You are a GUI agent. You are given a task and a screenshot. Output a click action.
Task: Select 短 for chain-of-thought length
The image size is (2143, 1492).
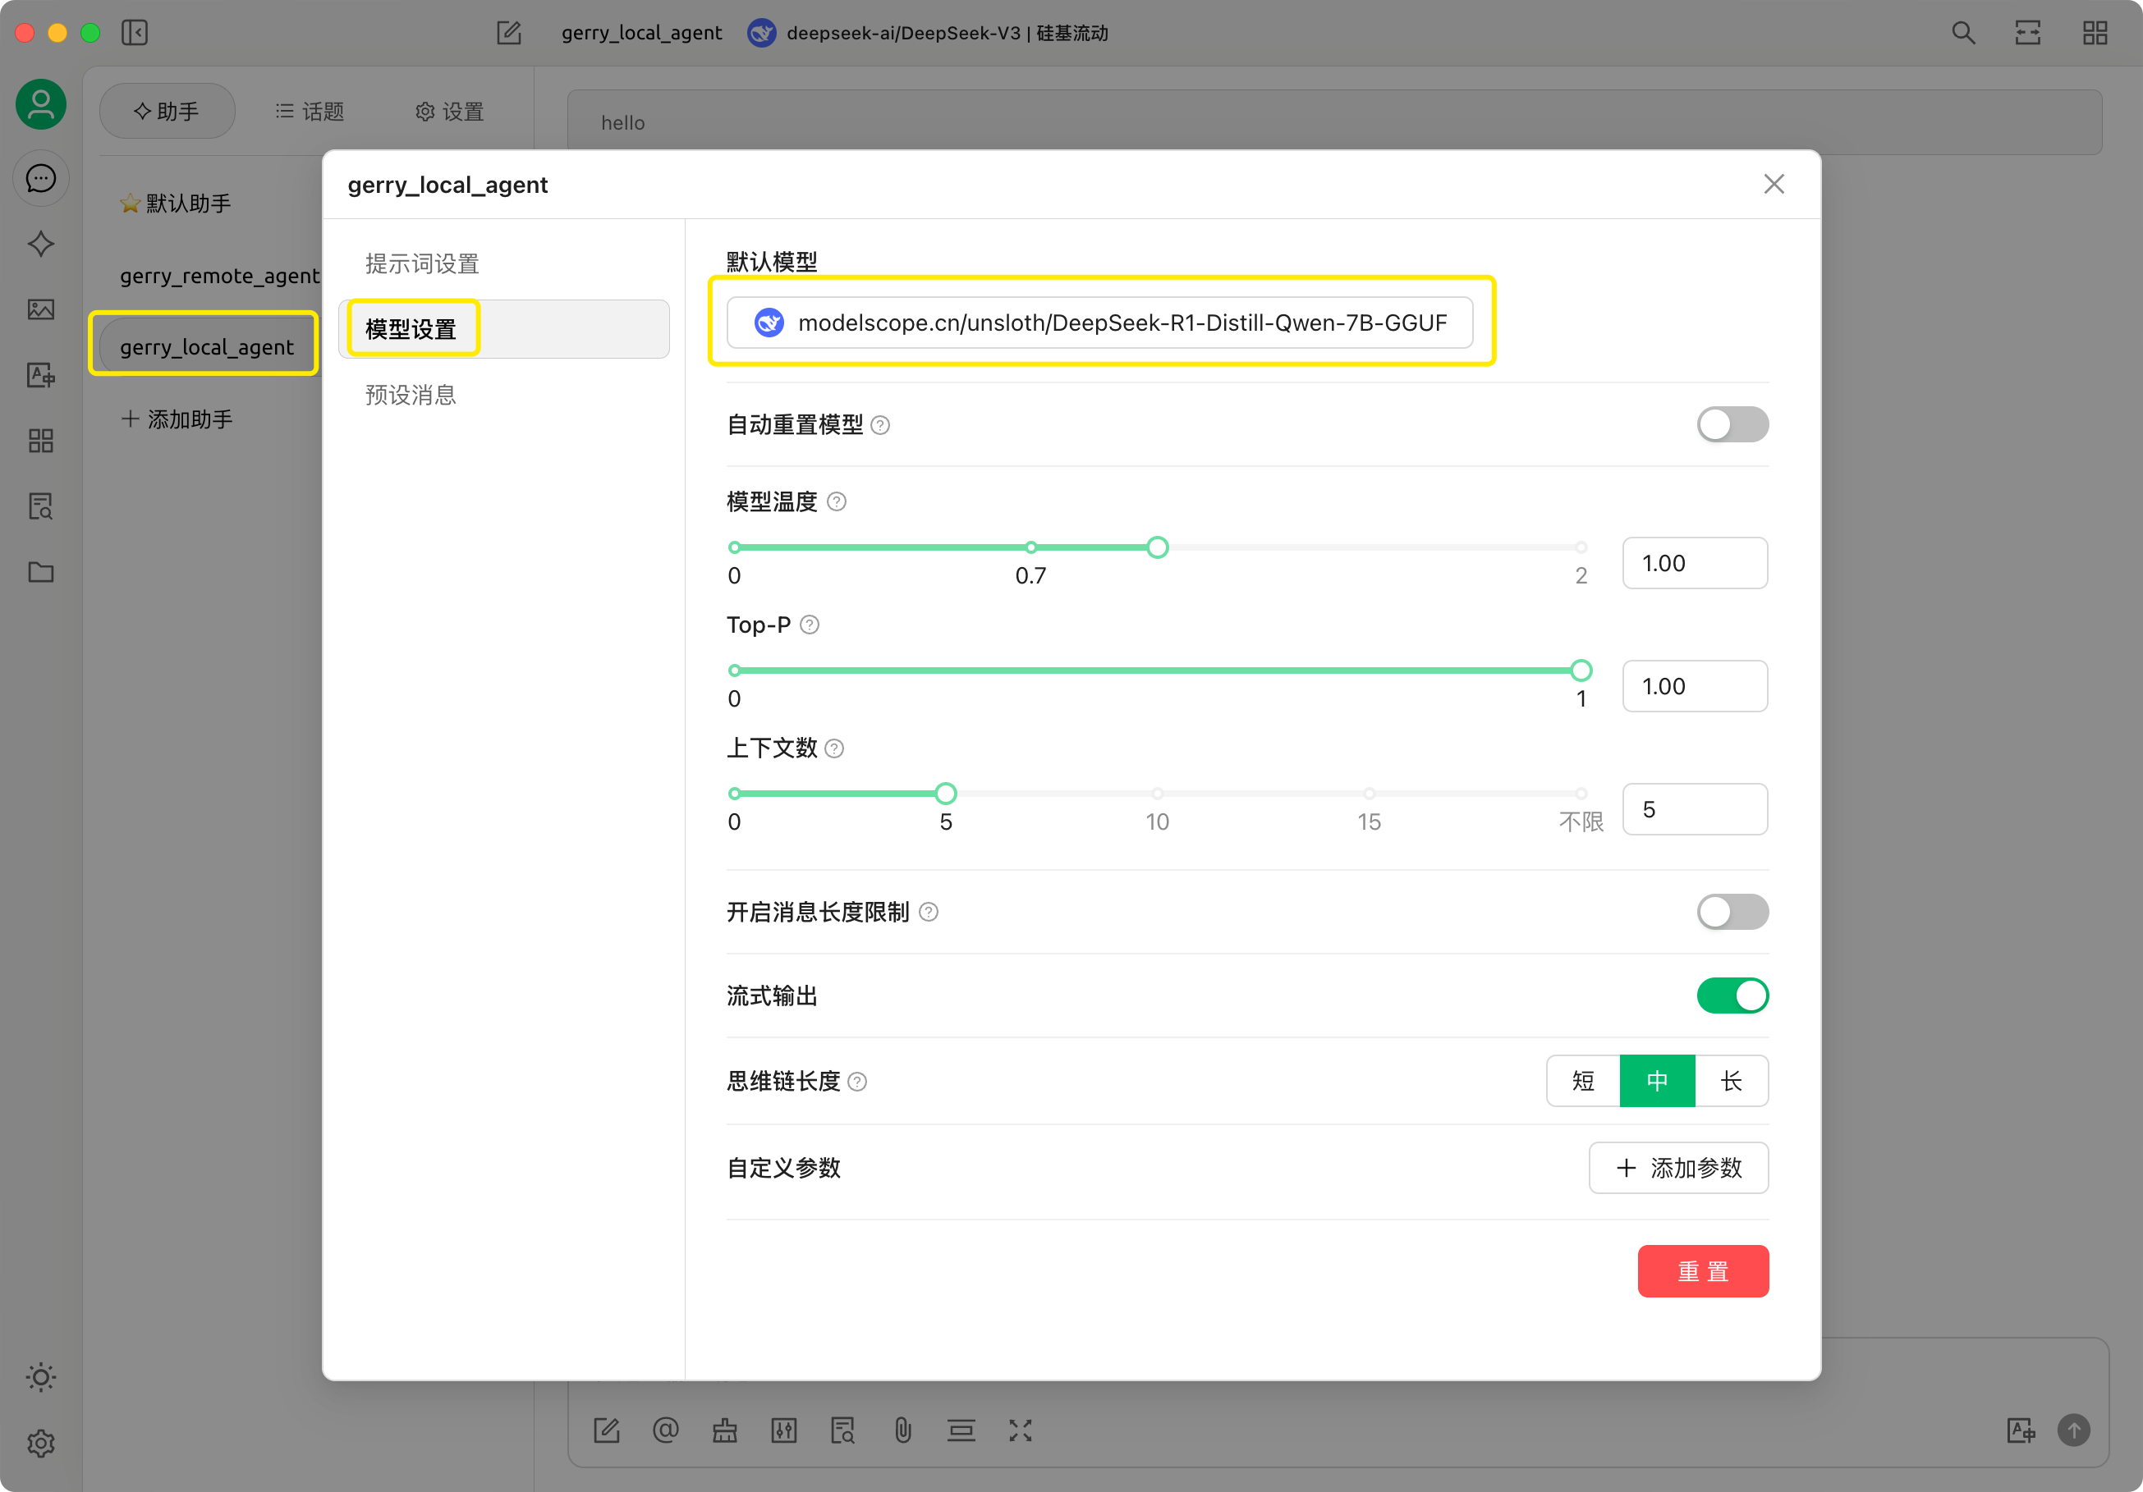click(1583, 1081)
